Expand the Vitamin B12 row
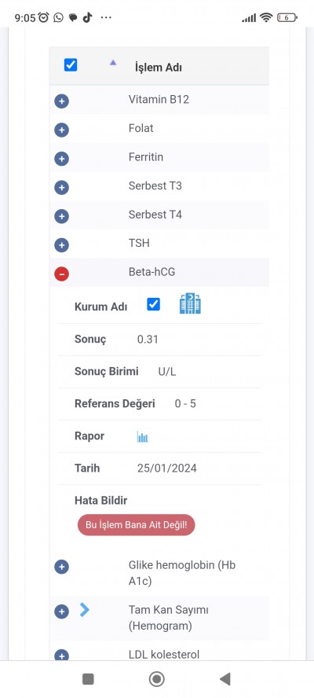 [61, 101]
